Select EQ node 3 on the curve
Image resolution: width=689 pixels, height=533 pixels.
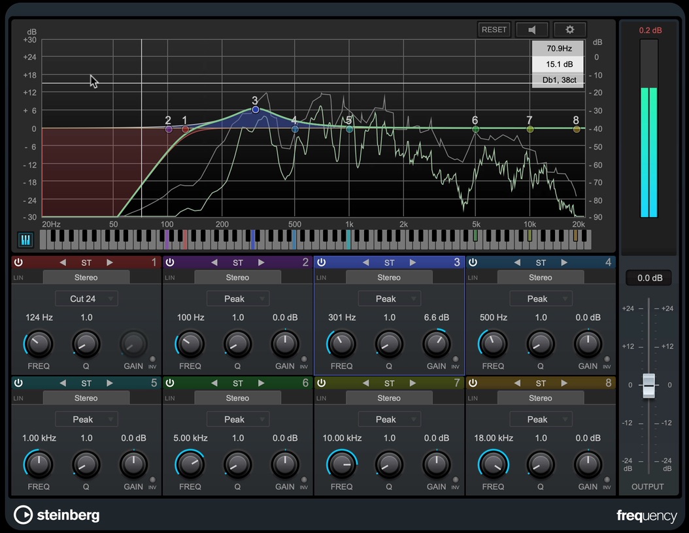coord(256,109)
